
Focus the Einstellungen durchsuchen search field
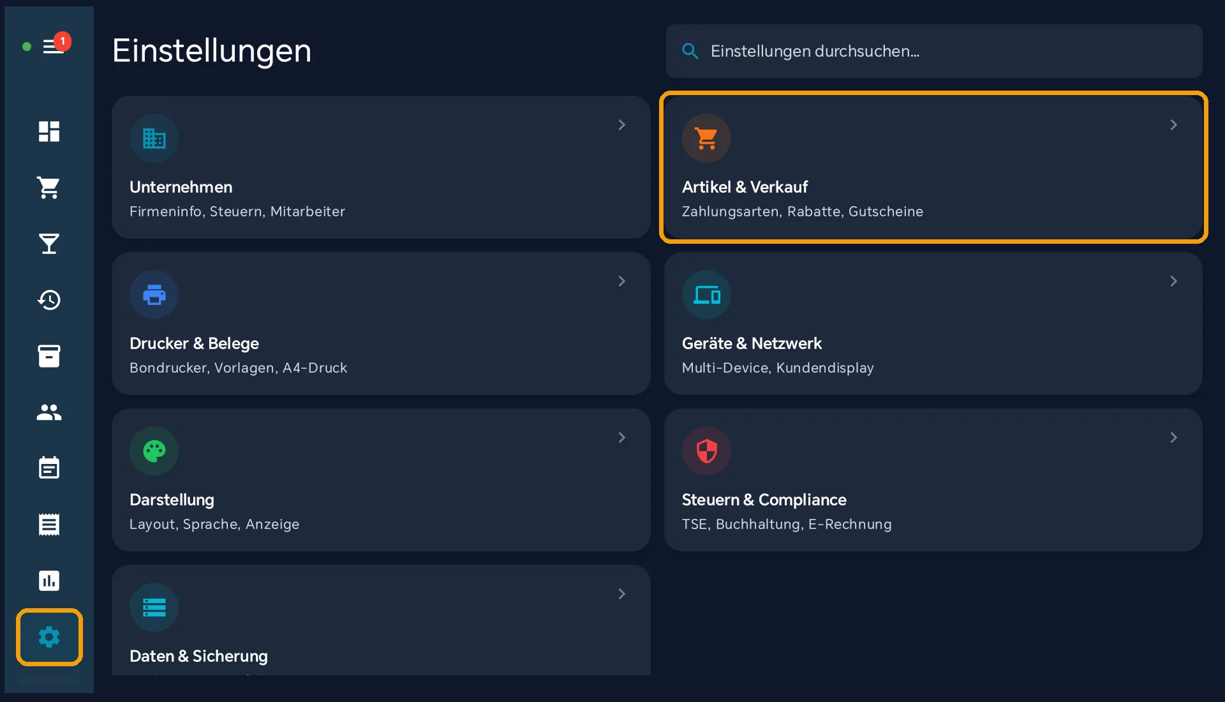(934, 51)
